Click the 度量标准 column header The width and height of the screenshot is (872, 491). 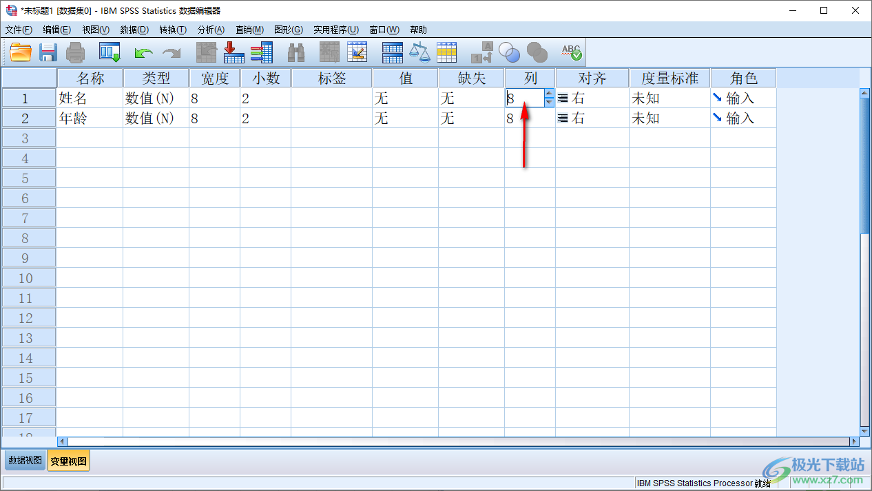coord(669,78)
